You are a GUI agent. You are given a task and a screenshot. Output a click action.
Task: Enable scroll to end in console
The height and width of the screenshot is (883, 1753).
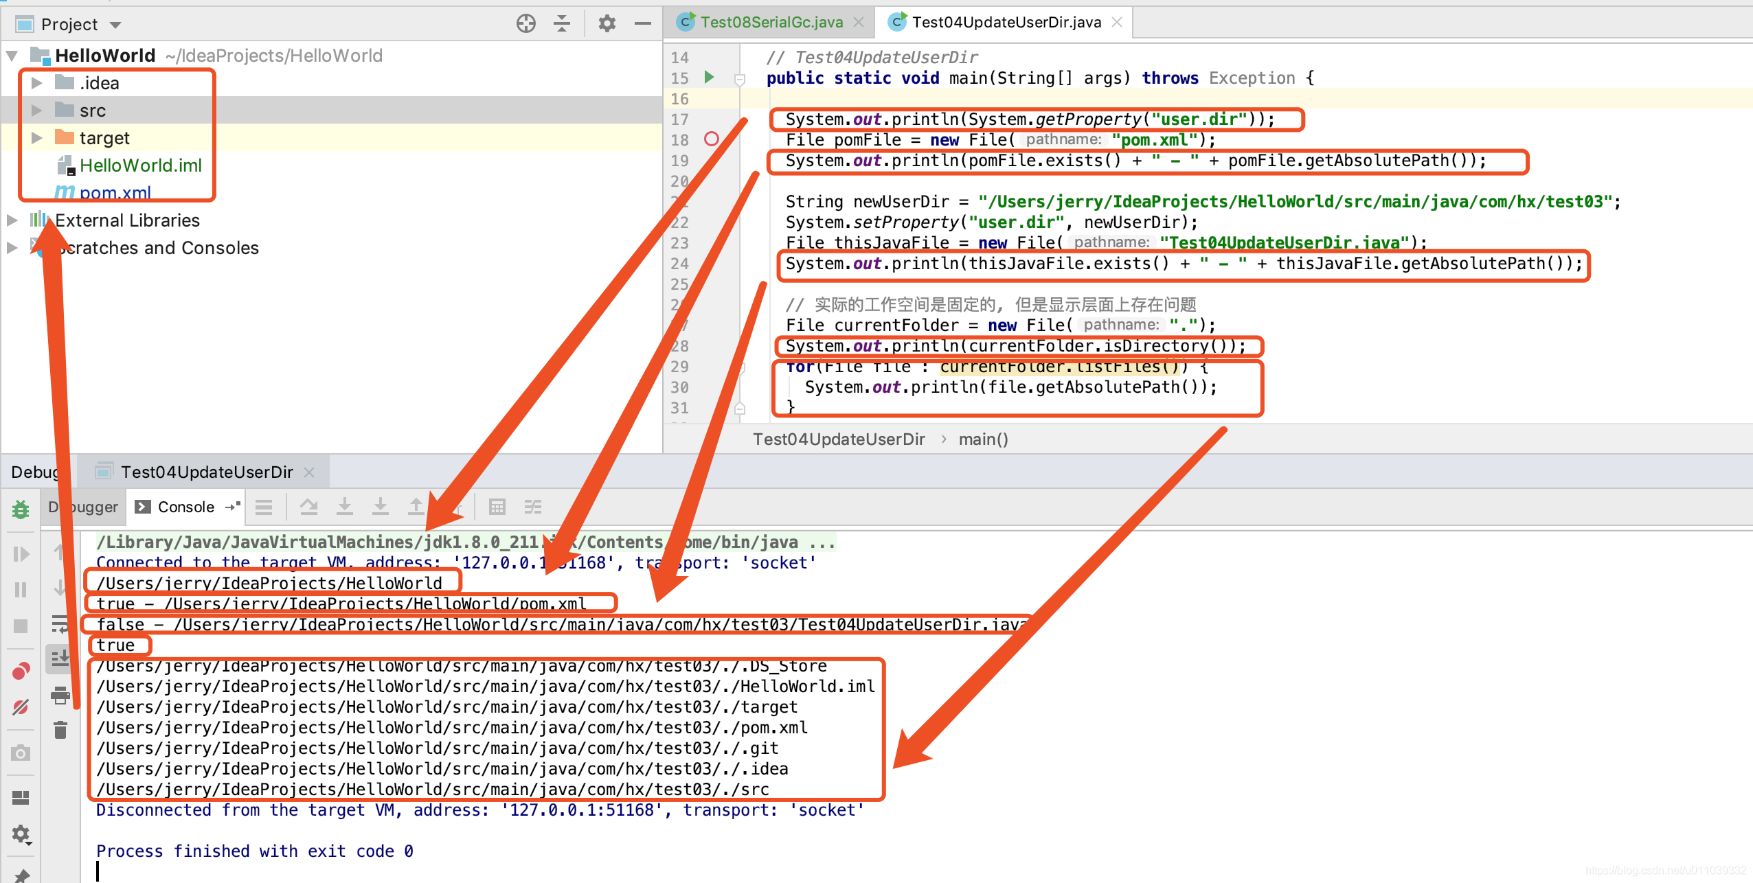pos(61,658)
